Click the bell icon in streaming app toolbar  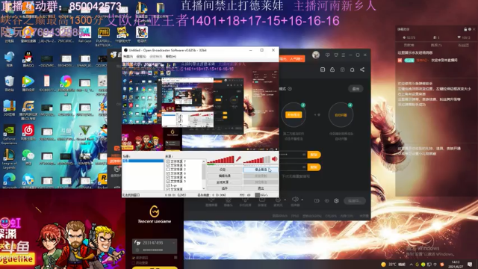[352, 69]
